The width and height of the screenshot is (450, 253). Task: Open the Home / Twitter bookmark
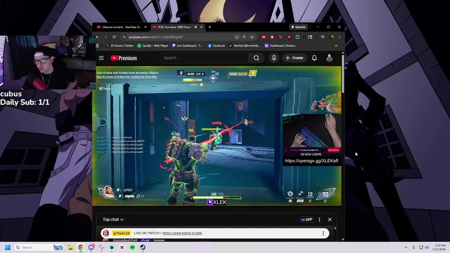(120, 46)
